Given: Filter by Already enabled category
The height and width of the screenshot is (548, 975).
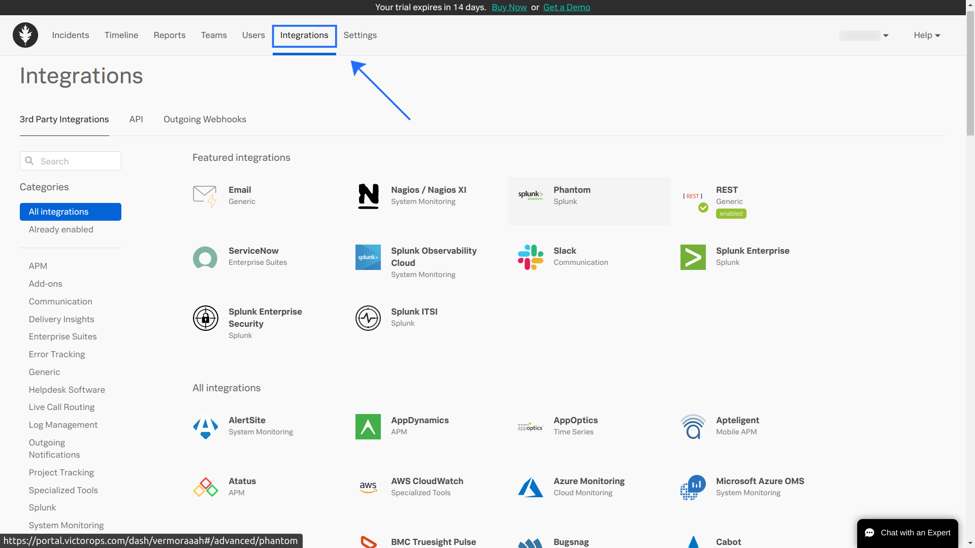Looking at the screenshot, I should click(61, 229).
